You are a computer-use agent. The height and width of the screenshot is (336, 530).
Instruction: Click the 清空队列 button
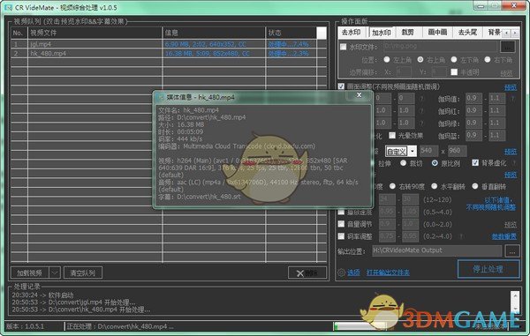coord(83,273)
